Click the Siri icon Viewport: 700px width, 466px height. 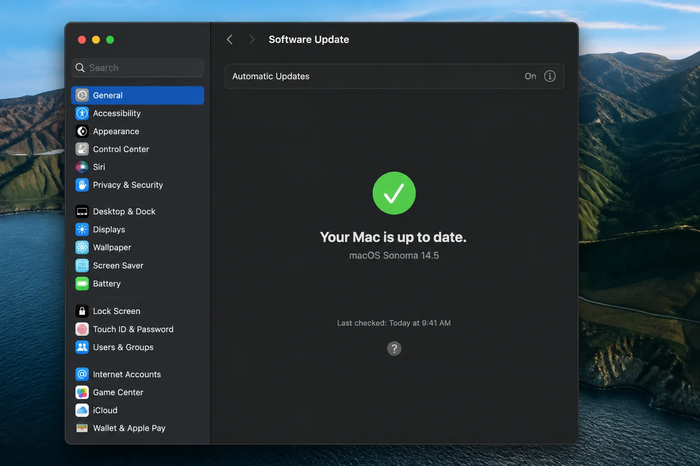82,167
